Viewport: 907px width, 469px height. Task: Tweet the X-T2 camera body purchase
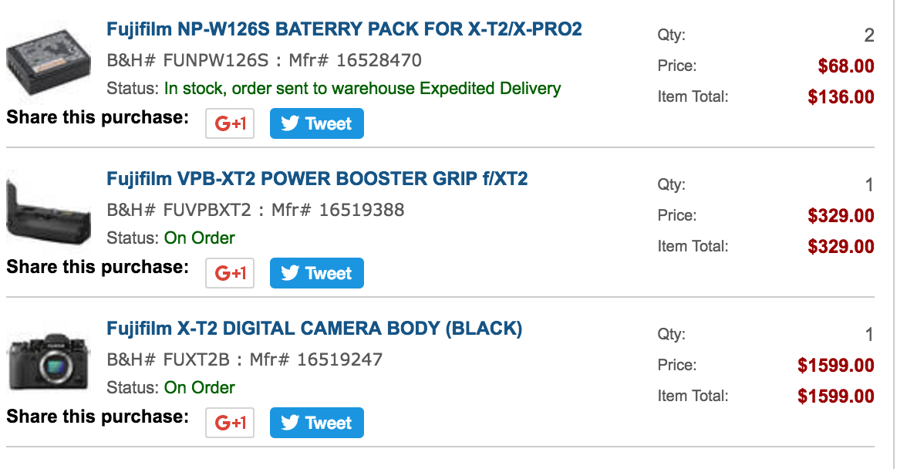click(316, 423)
